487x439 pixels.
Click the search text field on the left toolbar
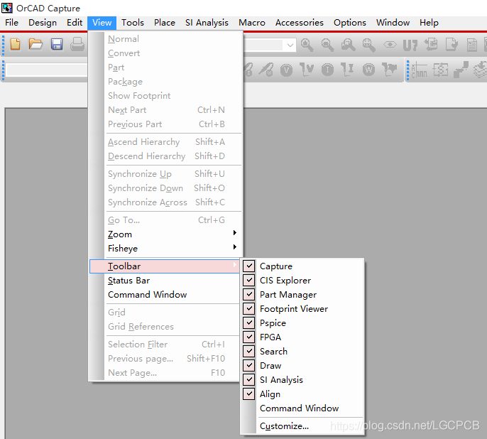point(47,70)
